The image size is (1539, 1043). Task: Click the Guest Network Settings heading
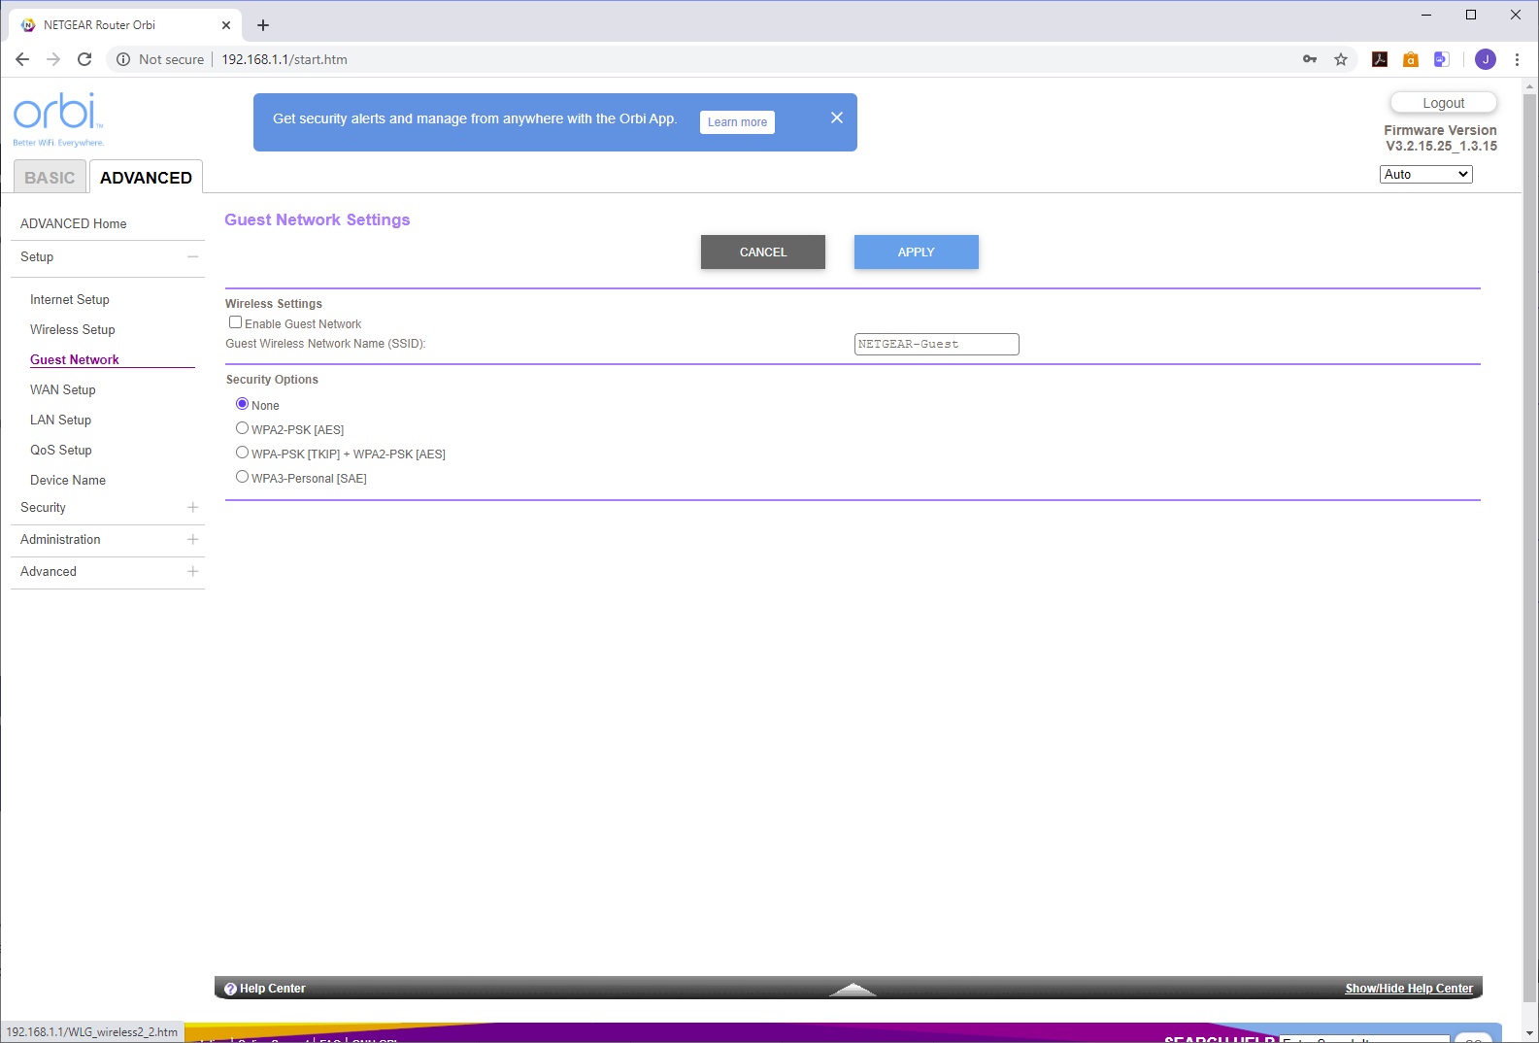pyautogui.click(x=318, y=219)
